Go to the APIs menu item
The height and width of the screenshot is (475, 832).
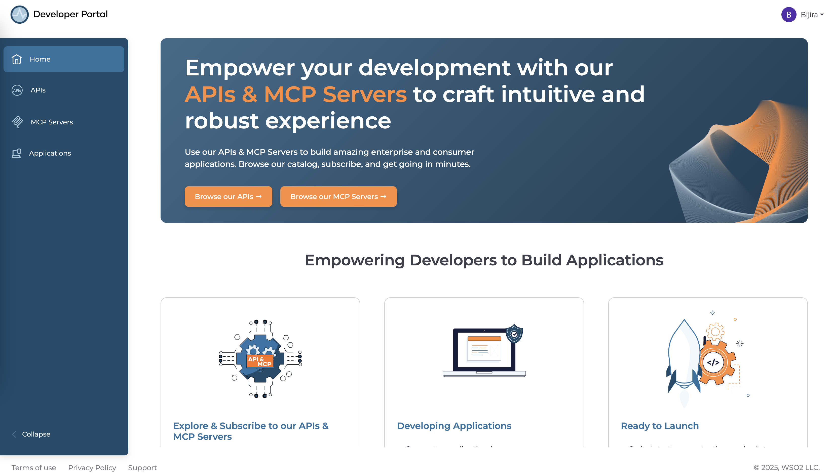click(38, 90)
